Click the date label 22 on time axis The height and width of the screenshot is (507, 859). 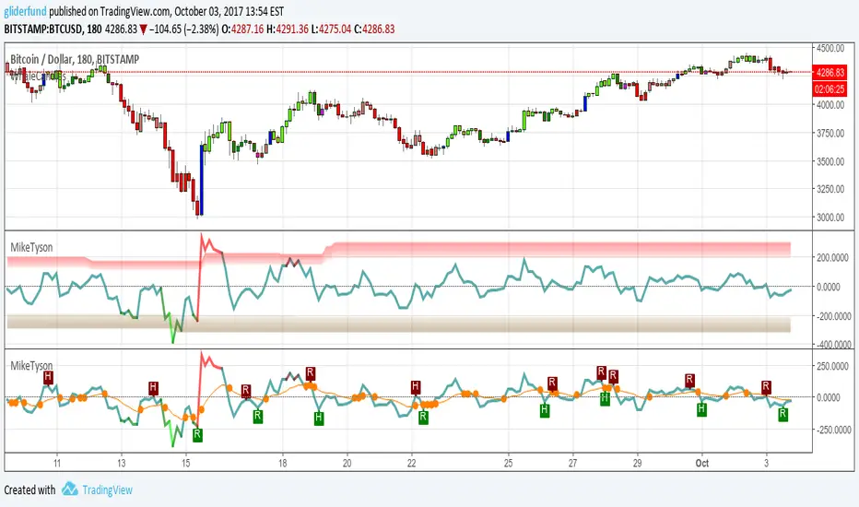click(x=411, y=463)
